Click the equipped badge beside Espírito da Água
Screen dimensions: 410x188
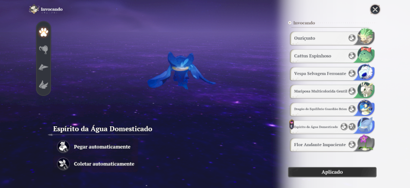pos(291,124)
